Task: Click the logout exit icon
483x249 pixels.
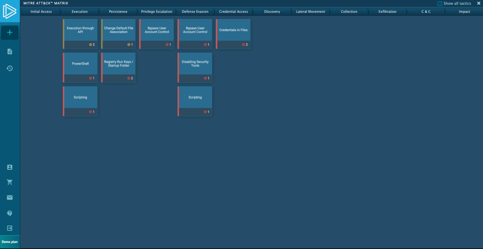Action: [x=9, y=228]
